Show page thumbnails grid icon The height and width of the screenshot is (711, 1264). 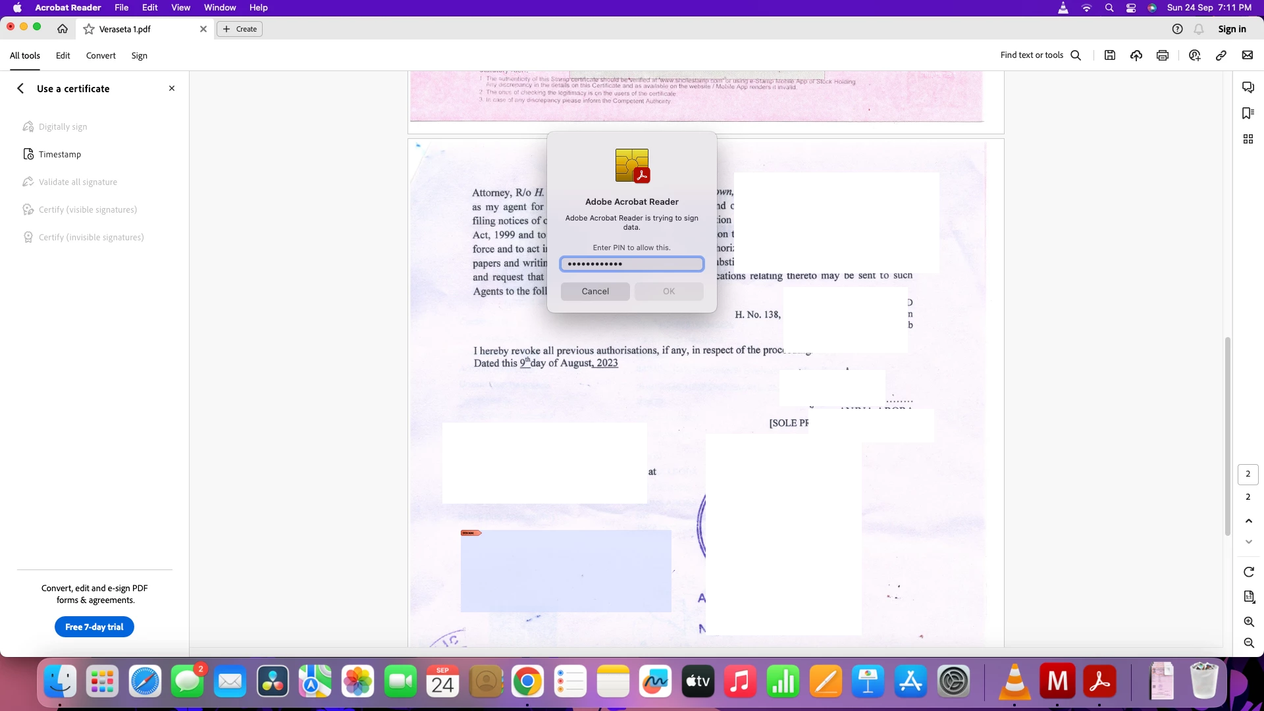click(1248, 139)
